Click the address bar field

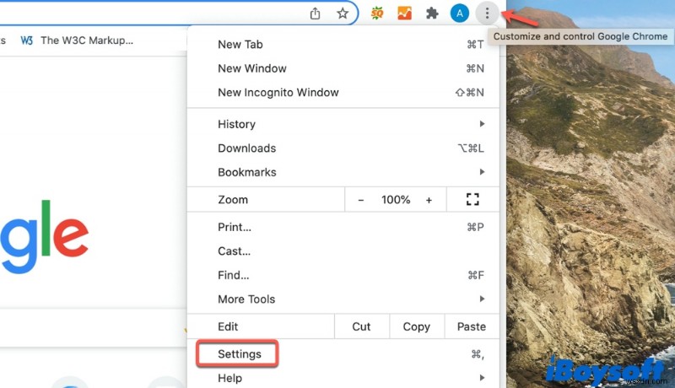coord(152,13)
